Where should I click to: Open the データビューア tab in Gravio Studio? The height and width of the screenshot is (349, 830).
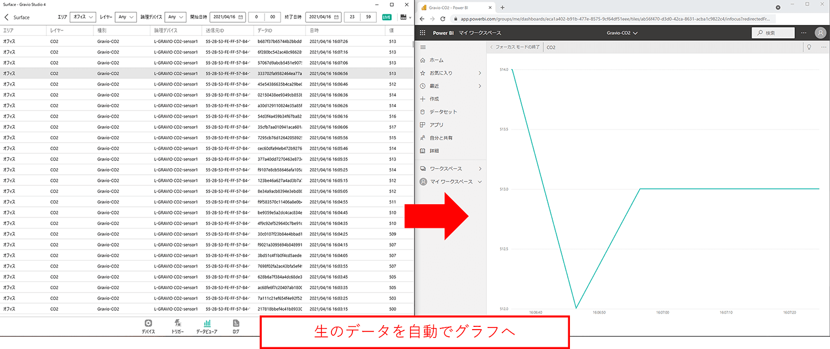(207, 327)
